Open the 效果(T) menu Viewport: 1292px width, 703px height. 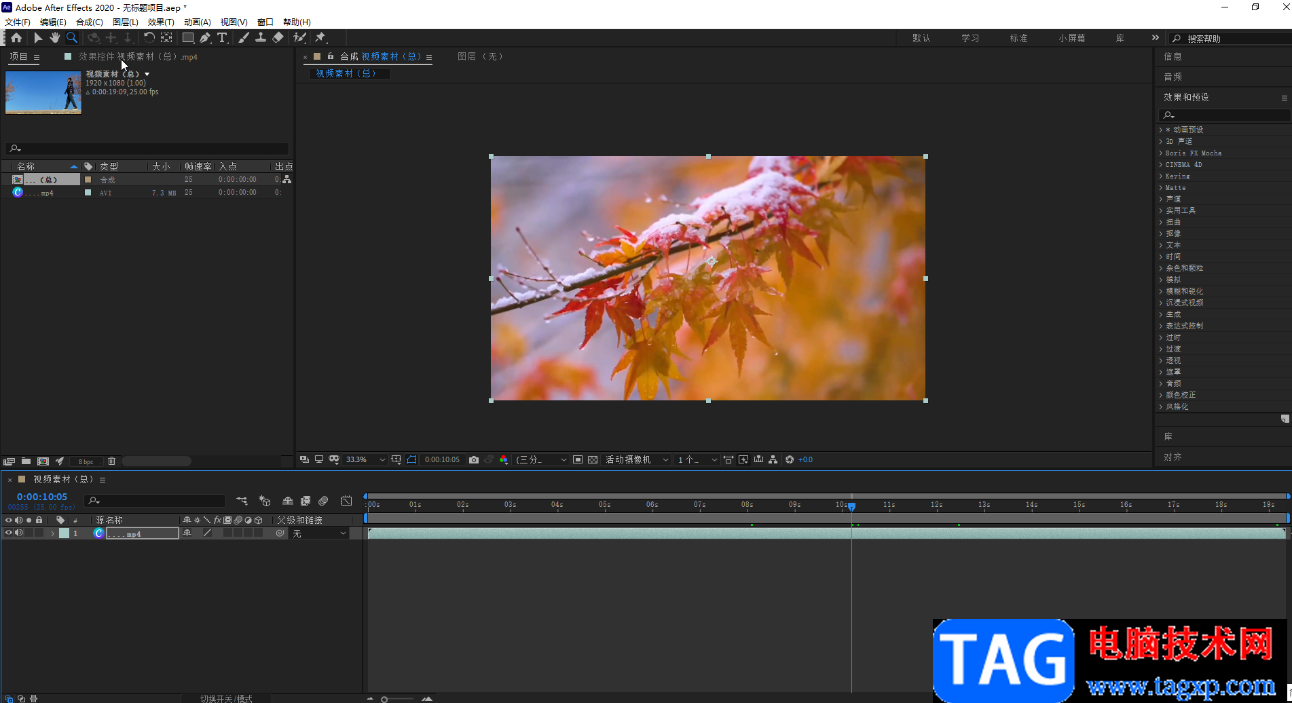[x=161, y=22]
